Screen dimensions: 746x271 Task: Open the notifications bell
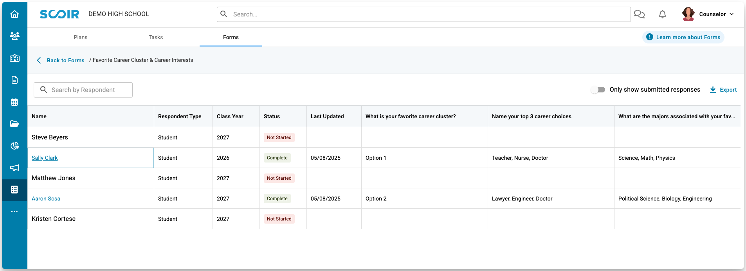(x=662, y=14)
